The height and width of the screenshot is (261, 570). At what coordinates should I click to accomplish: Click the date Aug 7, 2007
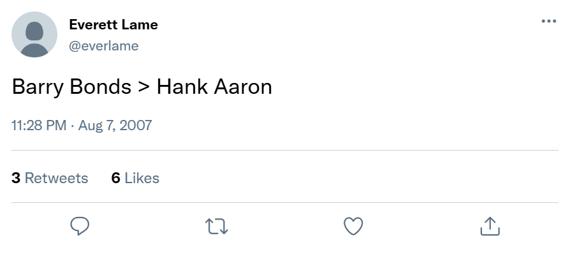coord(115,125)
